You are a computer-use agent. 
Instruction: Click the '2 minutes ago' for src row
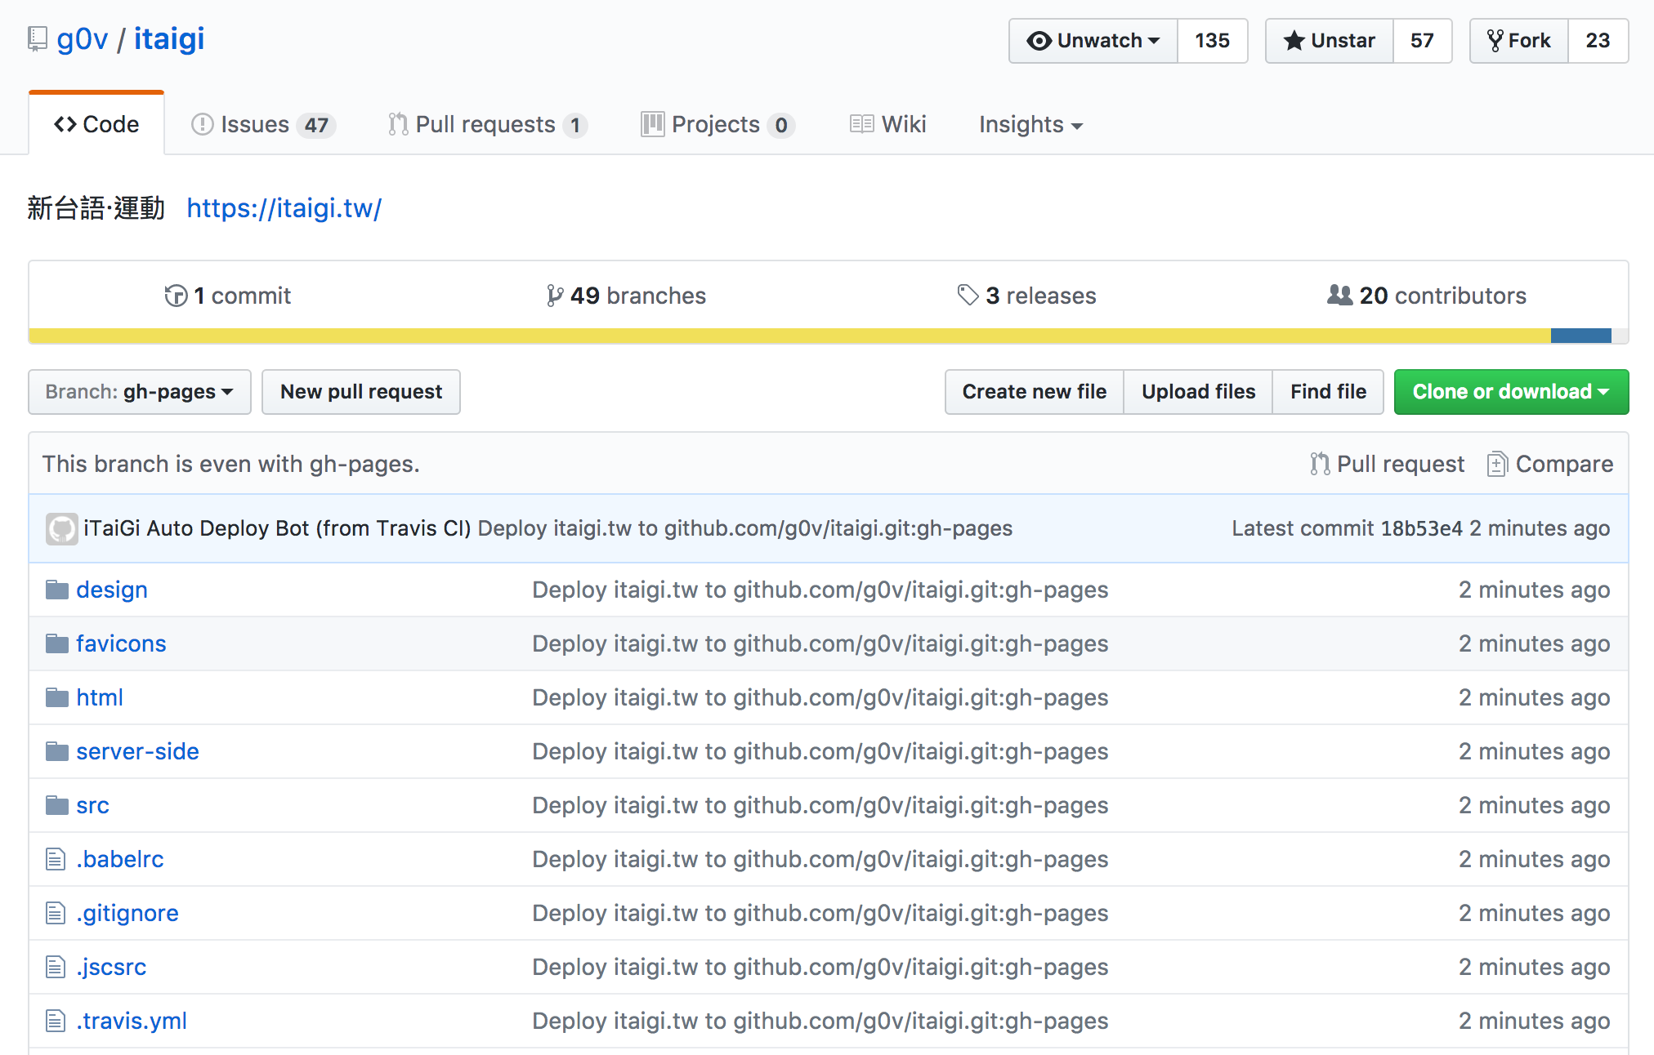point(1534,805)
